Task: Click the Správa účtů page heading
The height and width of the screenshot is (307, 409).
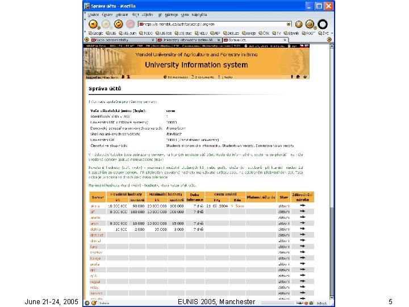Action: coord(105,89)
